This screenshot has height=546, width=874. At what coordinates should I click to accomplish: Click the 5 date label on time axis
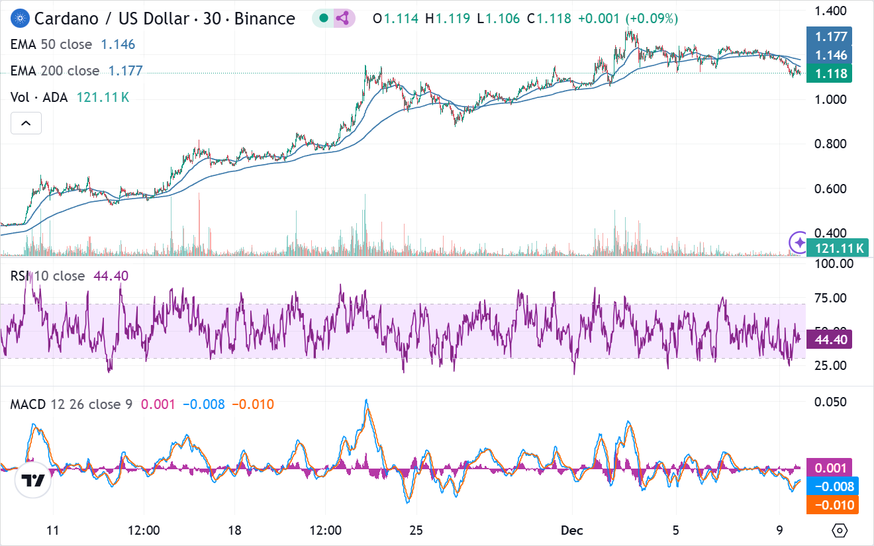pyautogui.click(x=675, y=531)
